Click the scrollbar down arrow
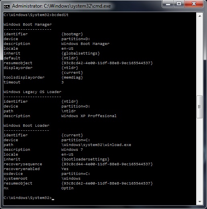Screen dimensions: 207x209 pyautogui.click(x=200, y=202)
